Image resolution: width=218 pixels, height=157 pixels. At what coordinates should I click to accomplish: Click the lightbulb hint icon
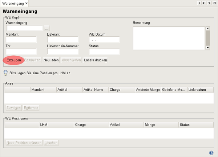(5, 73)
